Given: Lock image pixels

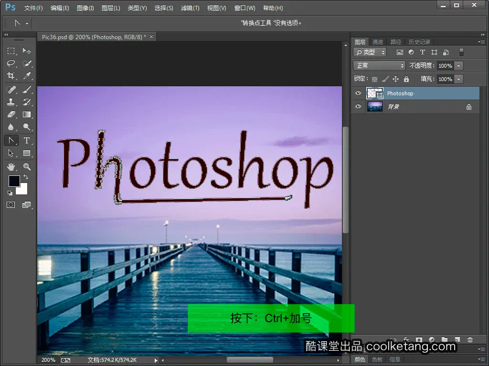Looking at the screenshot, I should tap(385, 79).
